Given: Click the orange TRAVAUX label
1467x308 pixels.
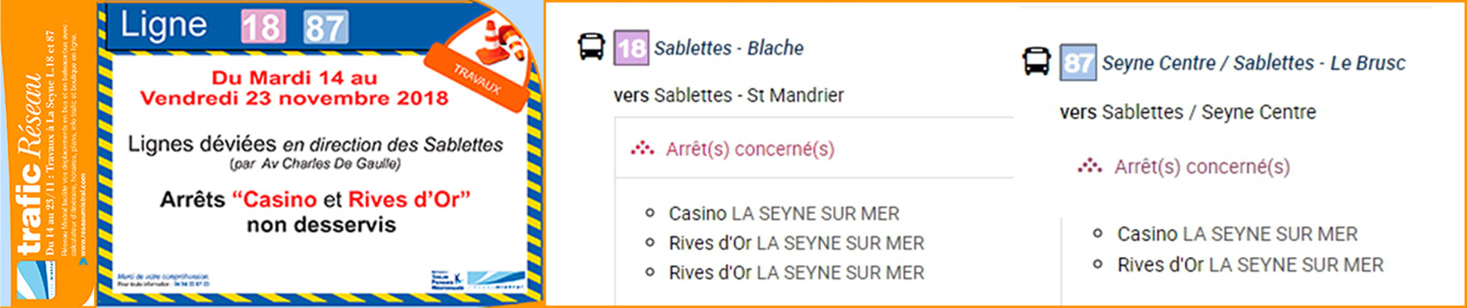Looking at the screenshot, I should coord(476,79).
